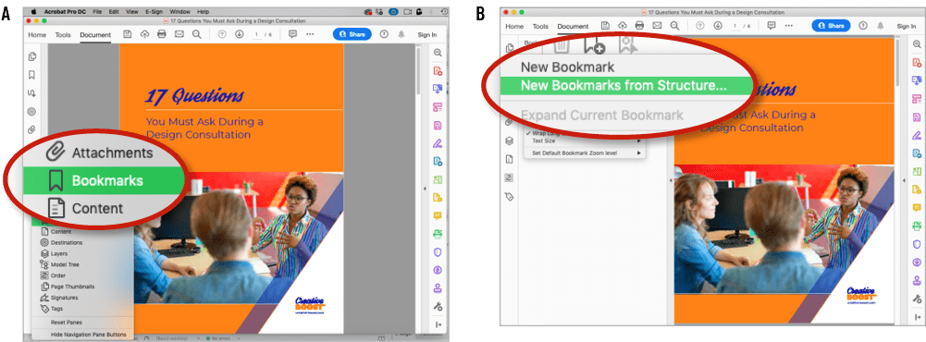Click the purple Fill & Sign pen in window A

438,142
